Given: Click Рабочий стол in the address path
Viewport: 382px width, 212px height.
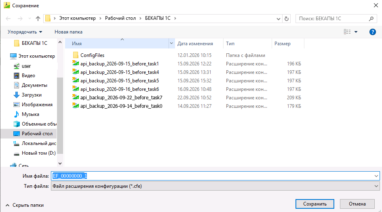Looking at the screenshot, I should click(x=120, y=18).
